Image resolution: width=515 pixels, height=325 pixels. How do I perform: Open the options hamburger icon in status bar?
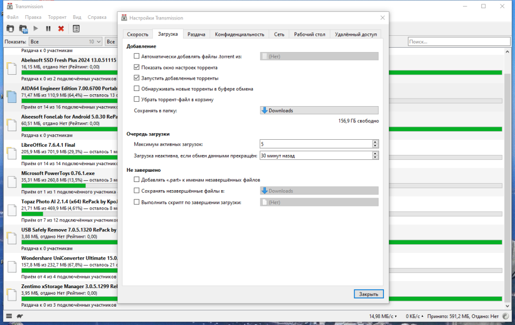pos(9,316)
